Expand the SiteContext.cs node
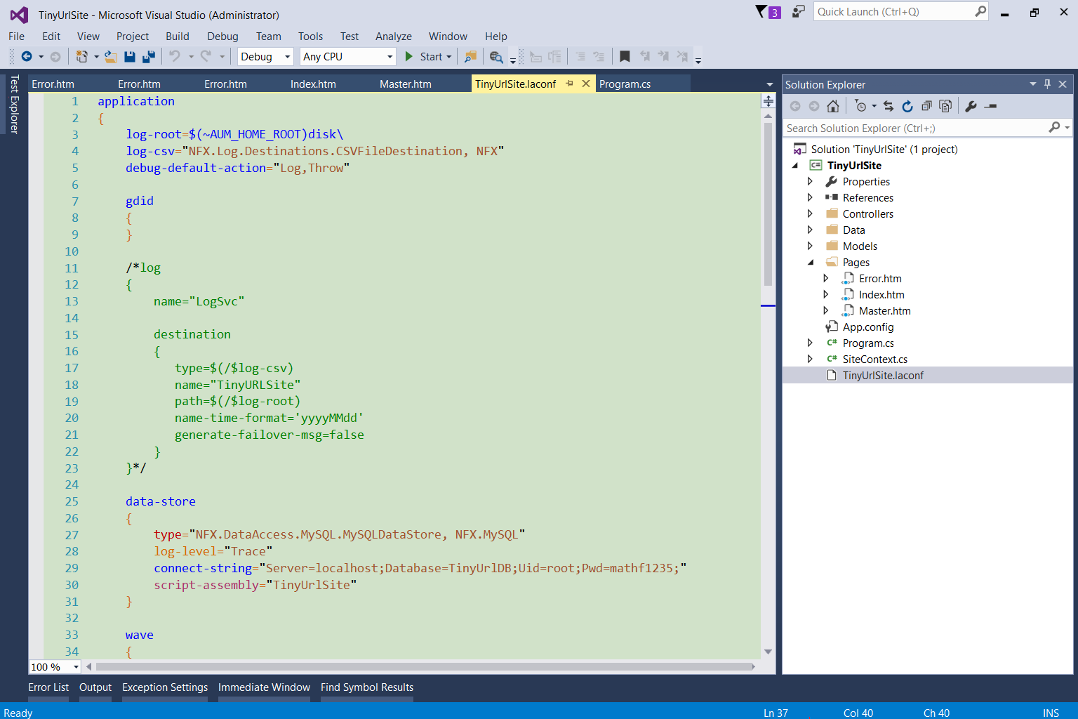 (x=810, y=359)
